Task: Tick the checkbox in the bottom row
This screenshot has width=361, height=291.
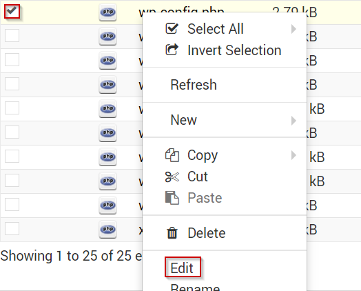Action: point(12,228)
